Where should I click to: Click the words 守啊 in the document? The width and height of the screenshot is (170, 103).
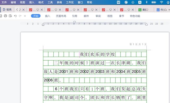48,98
